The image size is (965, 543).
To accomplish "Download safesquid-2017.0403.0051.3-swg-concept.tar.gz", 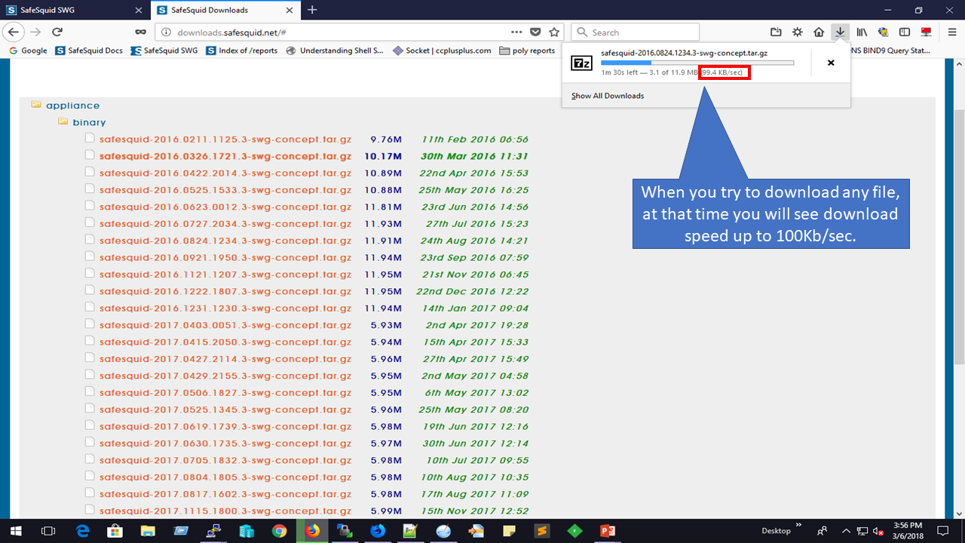I will tap(225, 325).
